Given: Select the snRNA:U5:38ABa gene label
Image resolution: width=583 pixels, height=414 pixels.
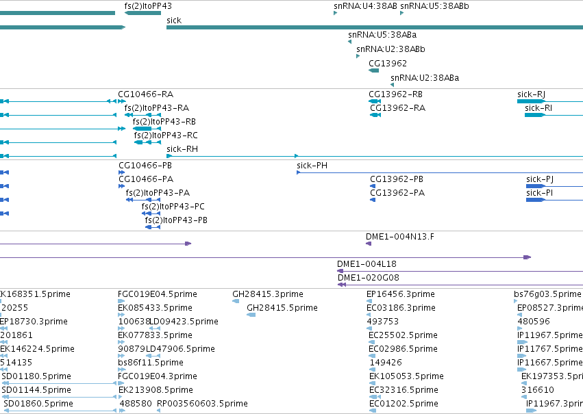Looking at the screenshot, I should point(382,35).
